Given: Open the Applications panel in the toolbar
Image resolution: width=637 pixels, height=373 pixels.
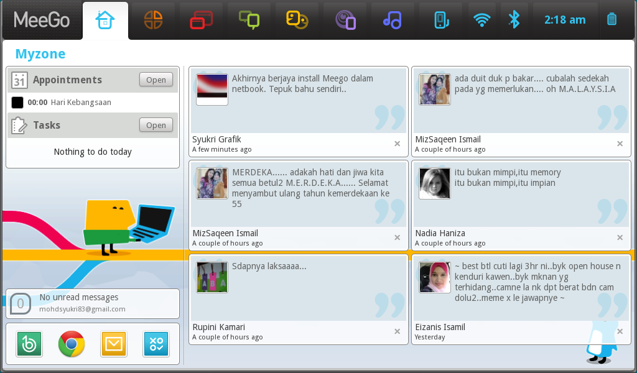Looking at the screenshot, I should point(153,19).
